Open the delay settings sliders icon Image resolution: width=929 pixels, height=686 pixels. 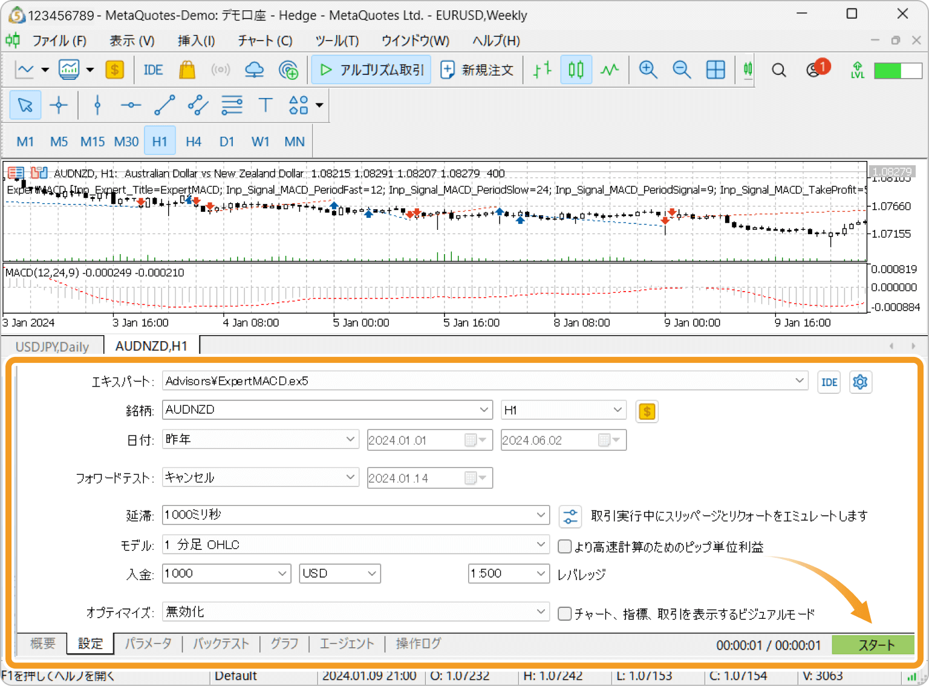(x=570, y=516)
